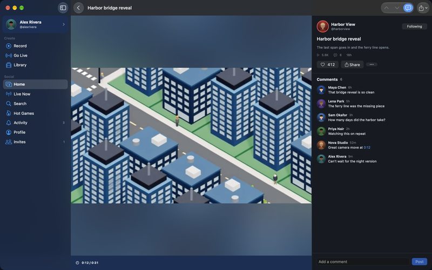This screenshot has width=432, height=270.
Task: Open Record in the sidebar
Action: [36, 46]
